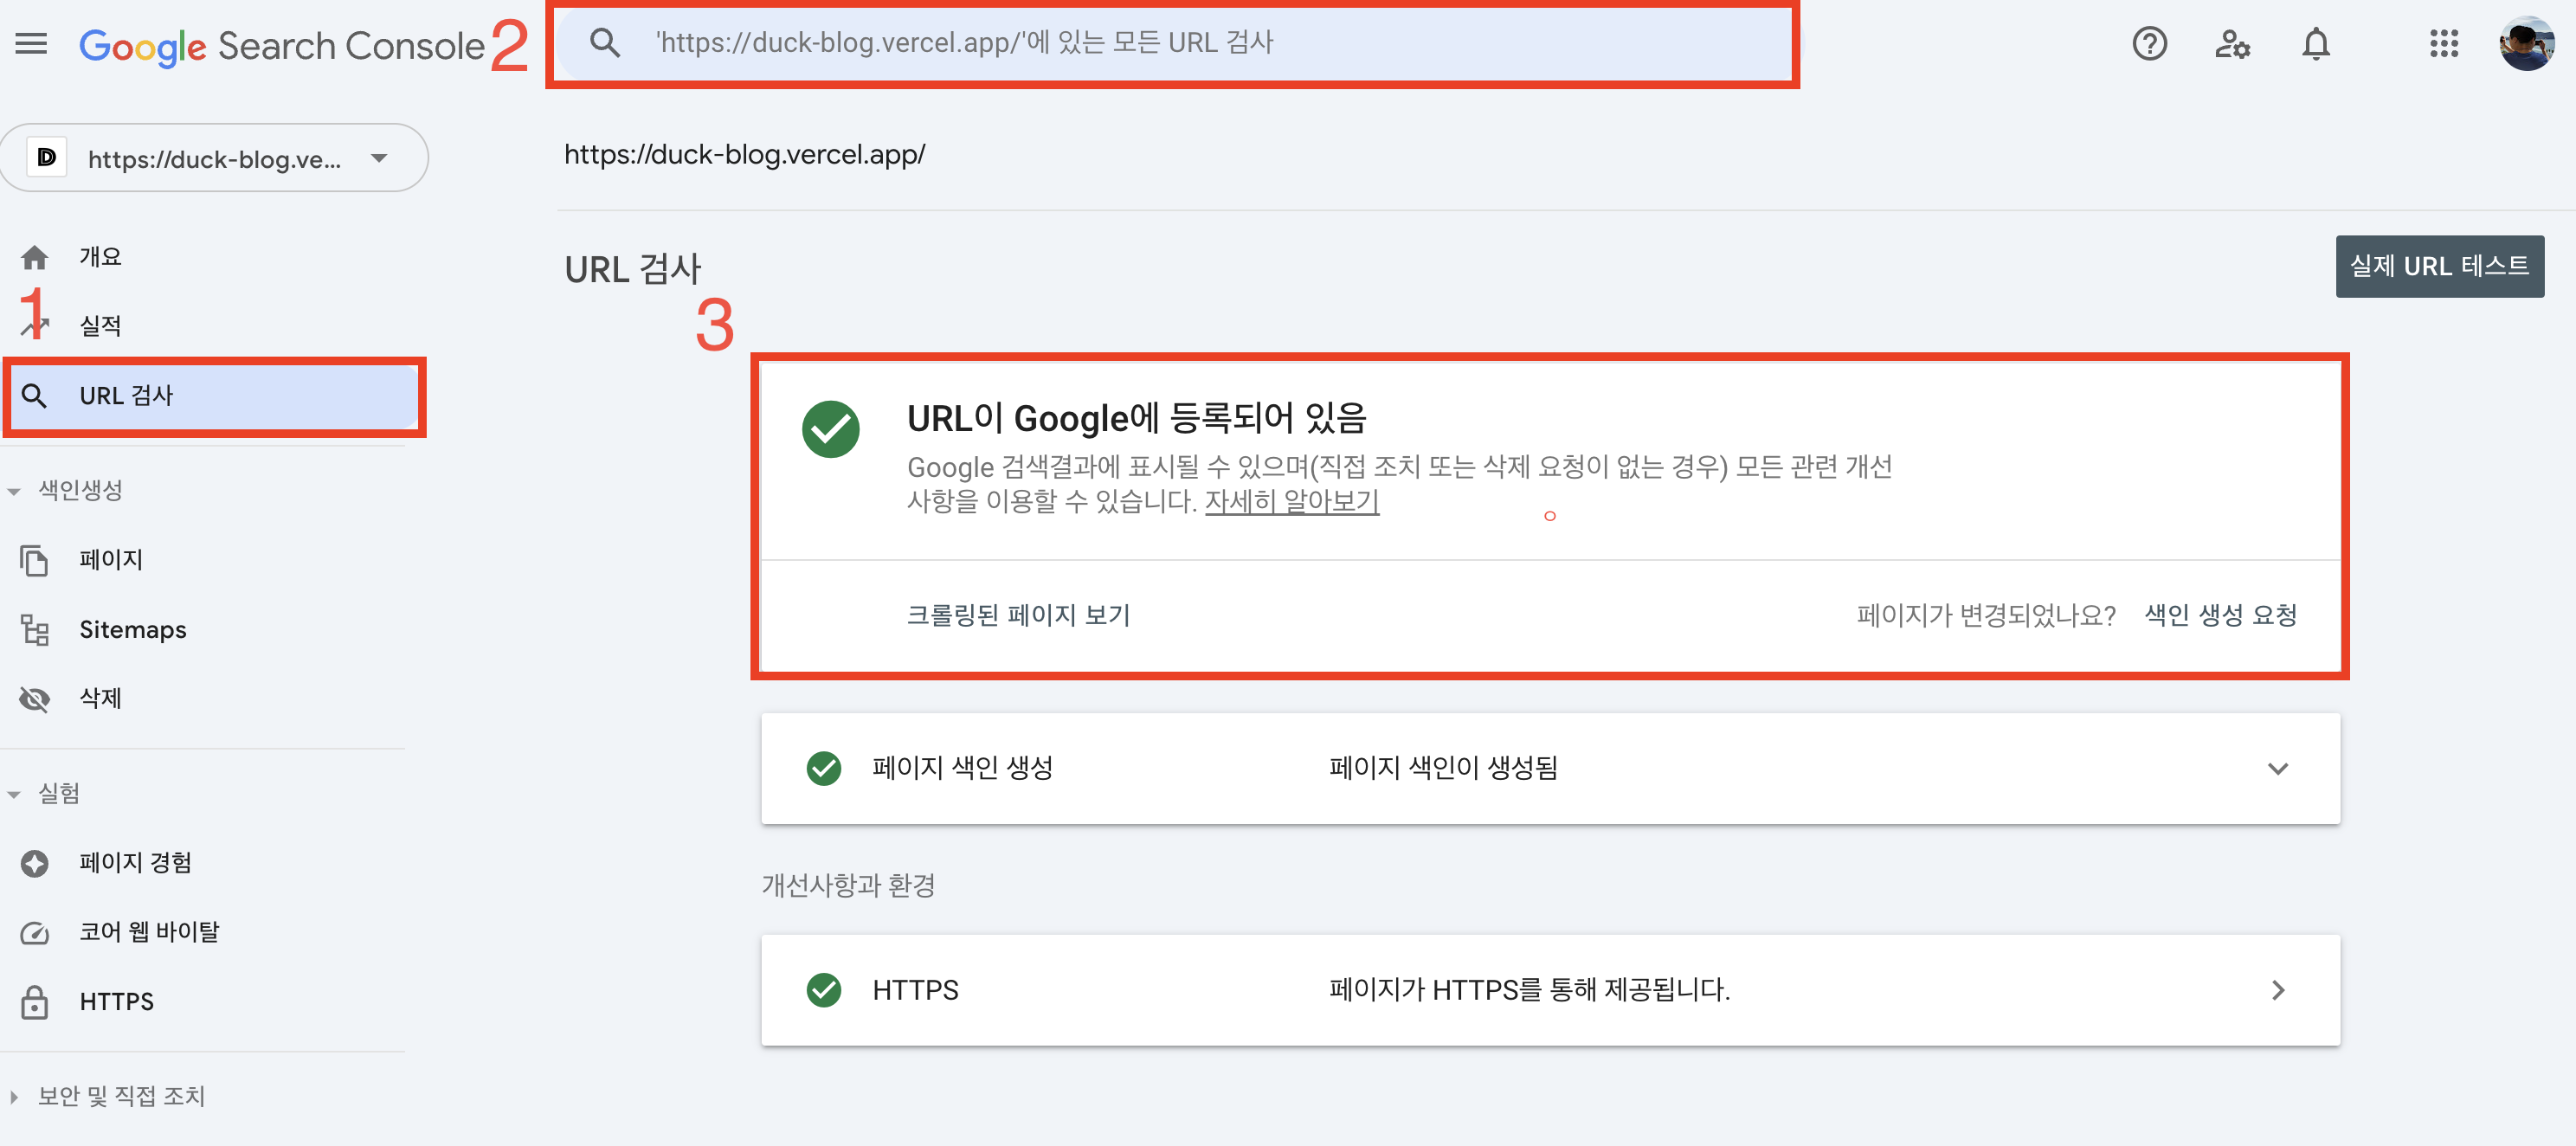Click the 실제 URL 테스트 button
Screen dimensions: 2576x1146
2438,266
